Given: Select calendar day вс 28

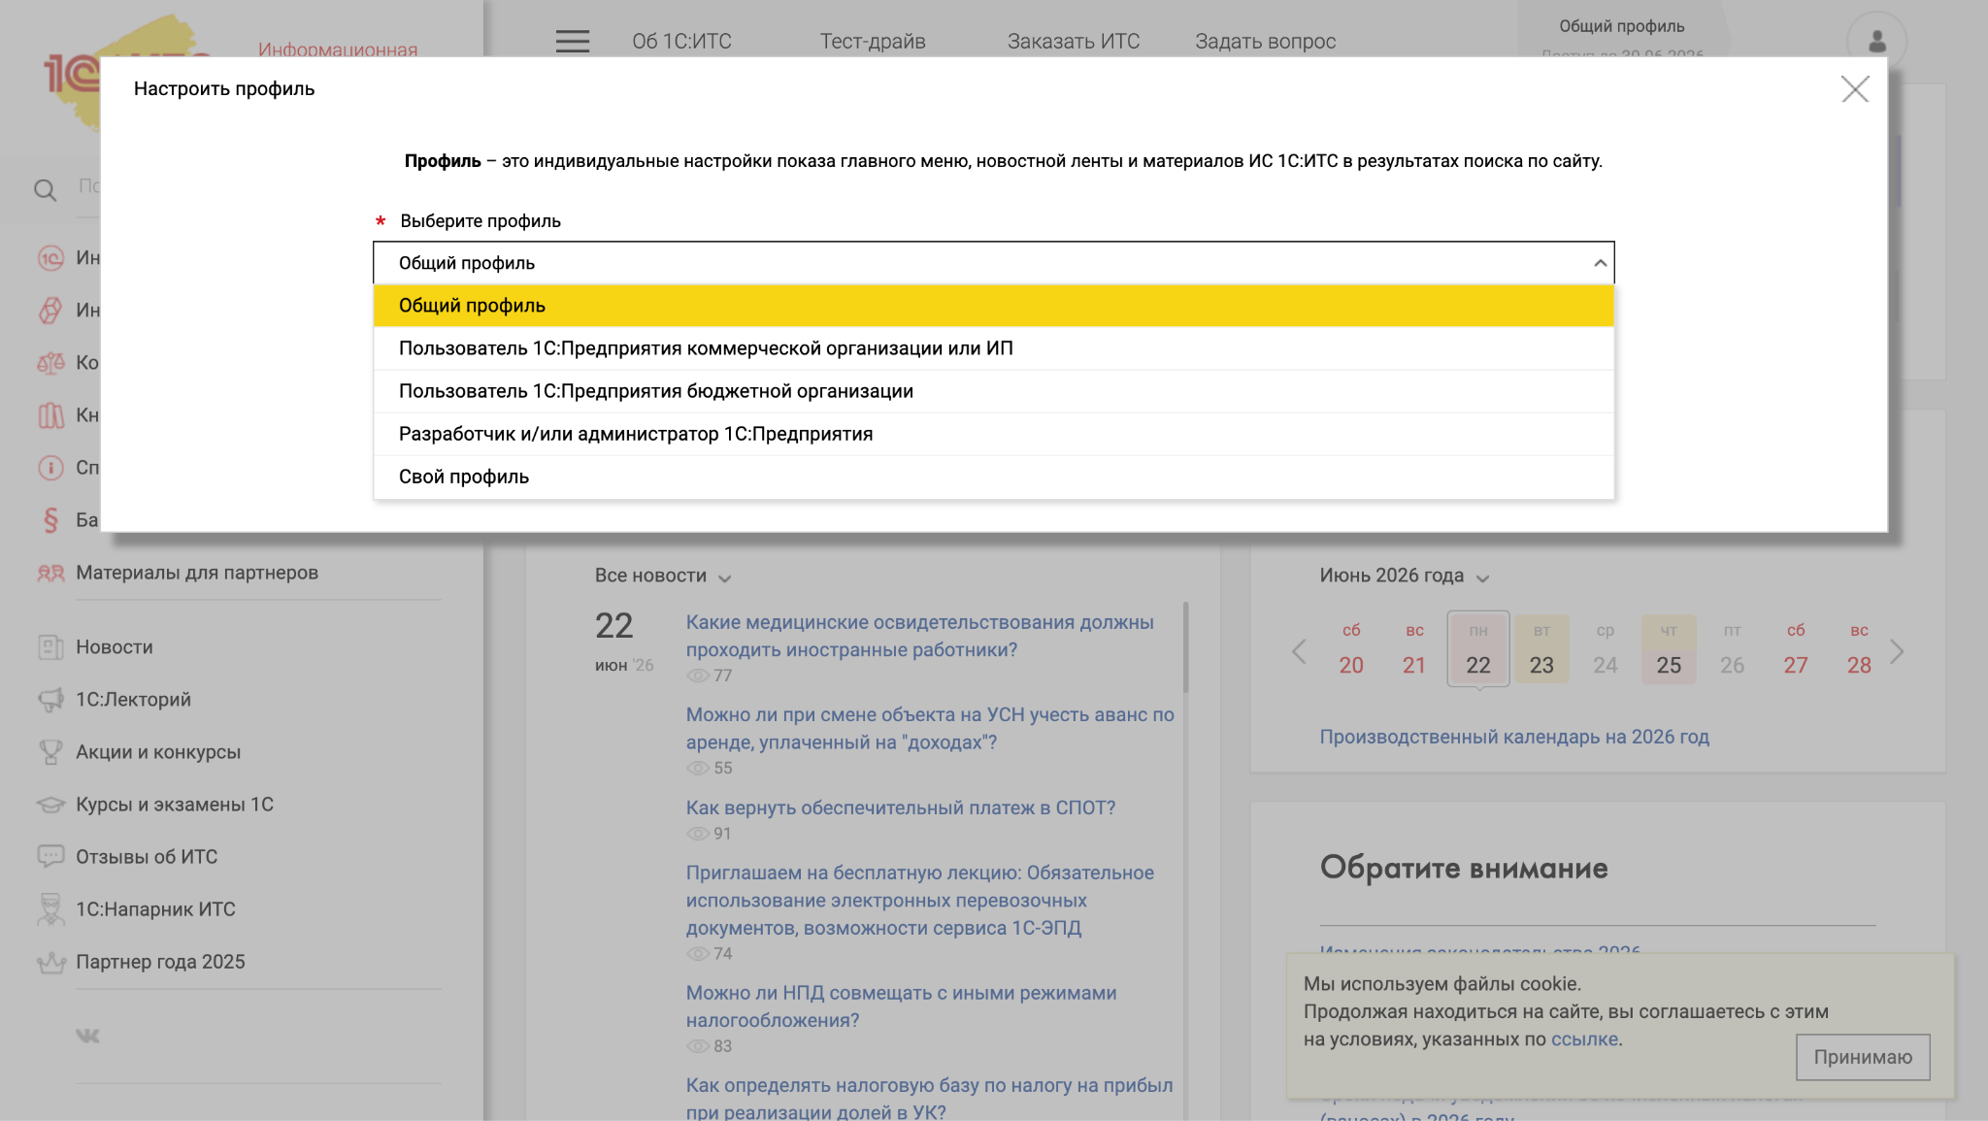Looking at the screenshot, I should (1859, 649).
